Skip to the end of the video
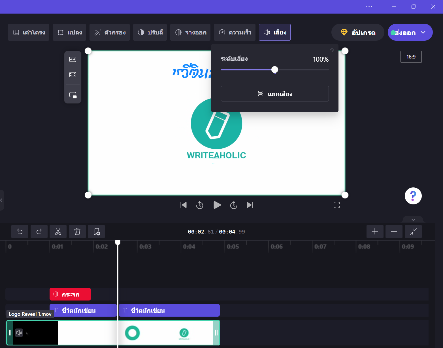This screenshot has height=348, width=443. [x=250, y=205]
